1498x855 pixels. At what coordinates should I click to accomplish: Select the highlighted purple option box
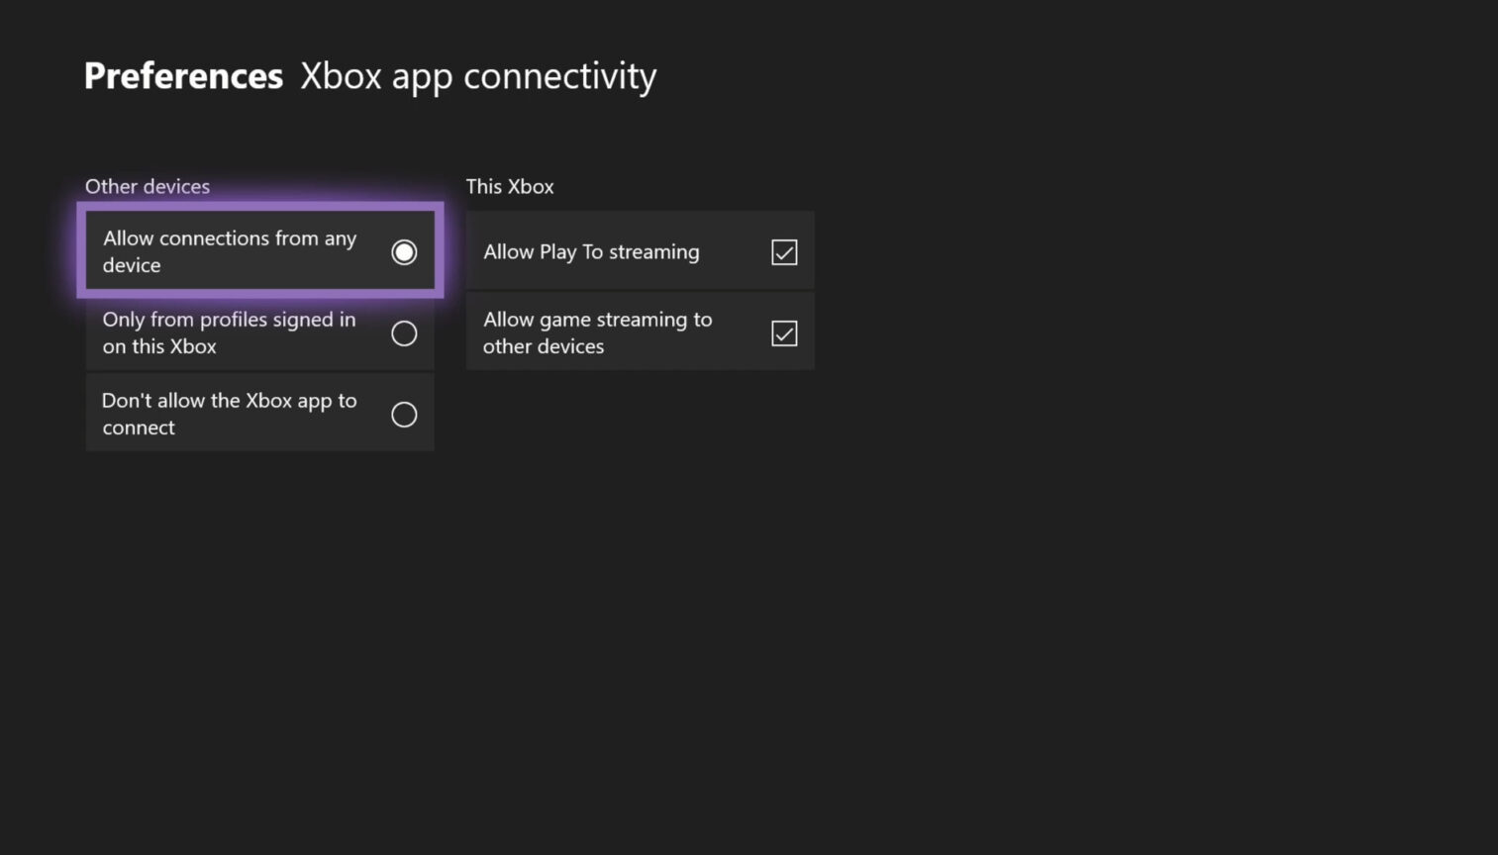click(x=259, y=251)
